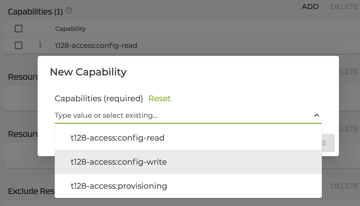Click the New Capability dialog title

pyautogui.click(x=88, y=72)
